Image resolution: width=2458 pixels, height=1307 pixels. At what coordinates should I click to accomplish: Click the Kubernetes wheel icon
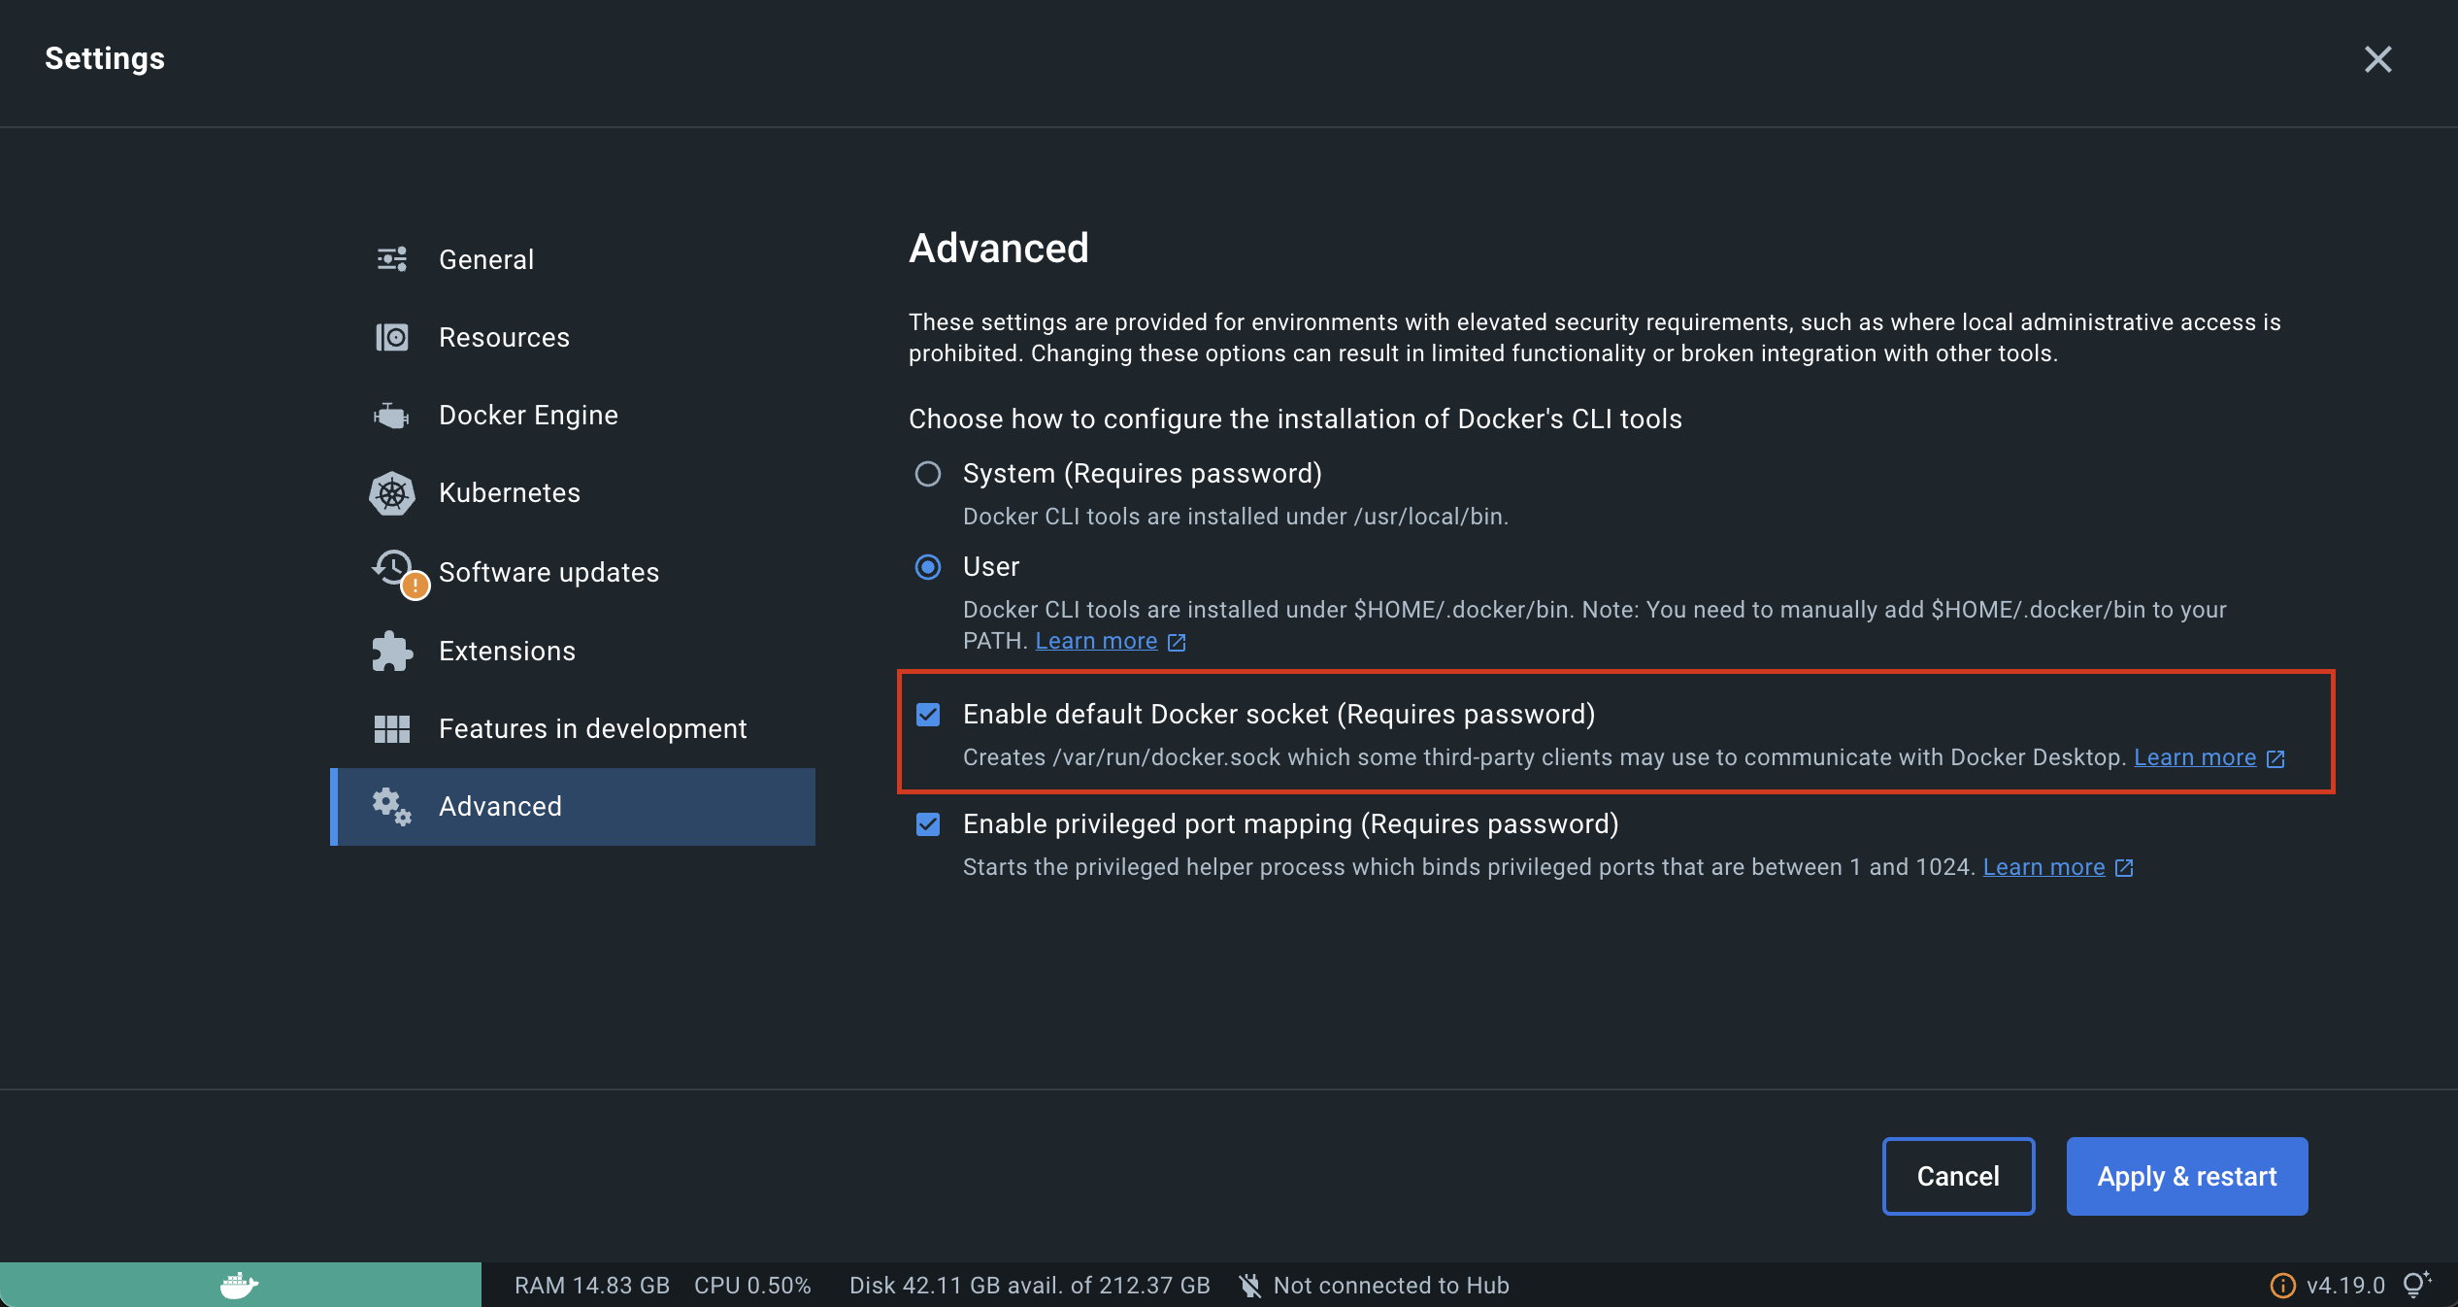[x=392, y=493]
